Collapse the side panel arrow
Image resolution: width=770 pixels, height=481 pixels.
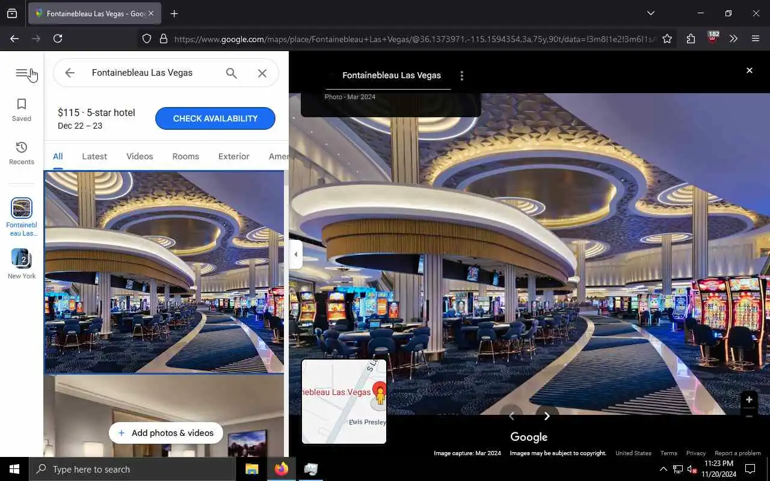click(x=295, y=254)
